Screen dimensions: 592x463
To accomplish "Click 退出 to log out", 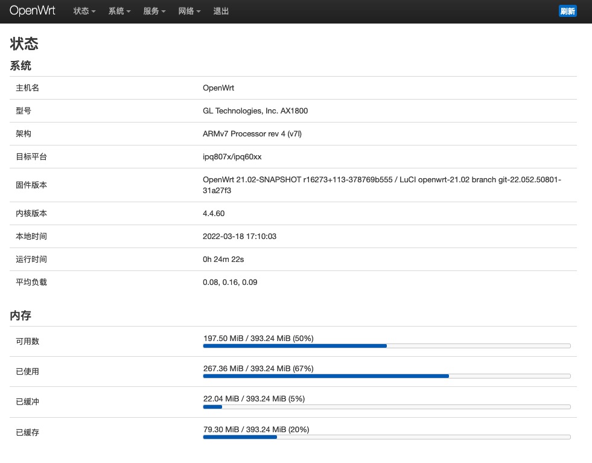I will coord(221,11).
